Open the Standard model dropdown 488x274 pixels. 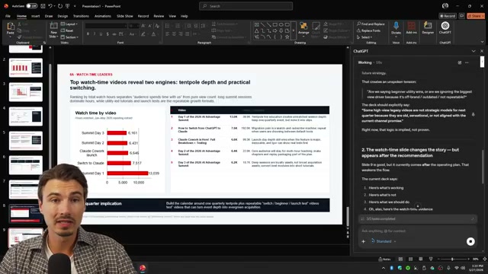384,241
